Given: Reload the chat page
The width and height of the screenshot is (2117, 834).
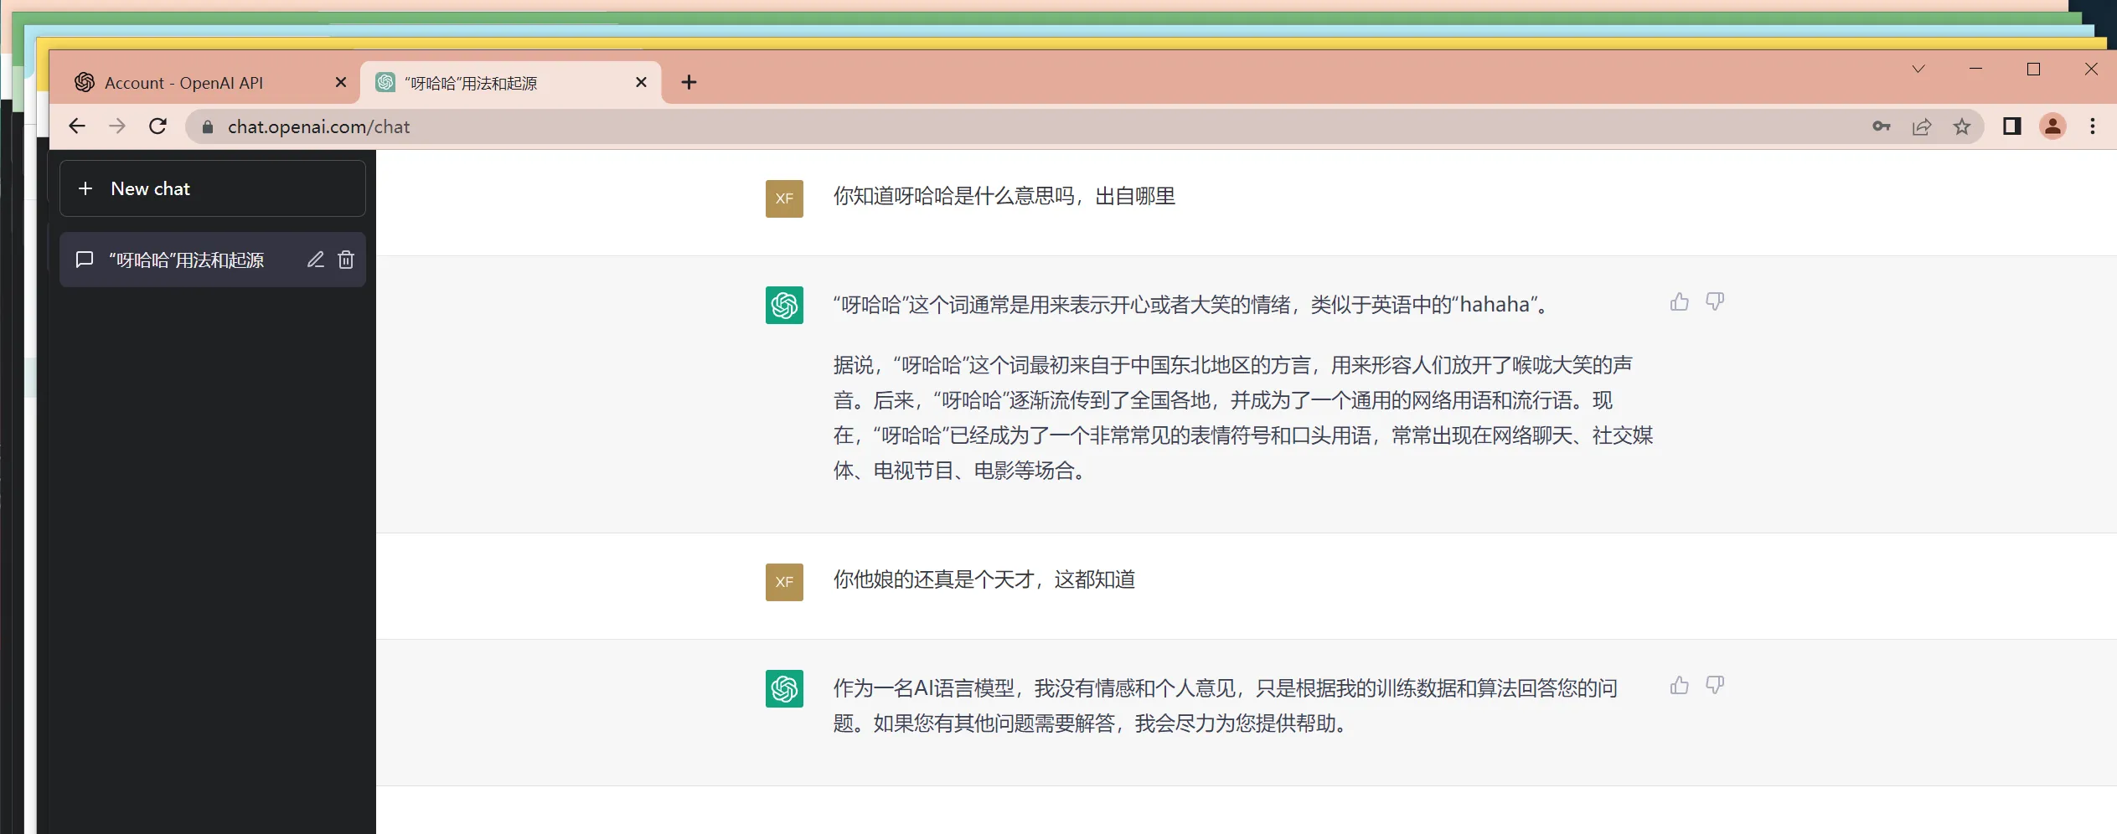Looking at the screenshot, I should pyautogui.click(x=157, y=126).
